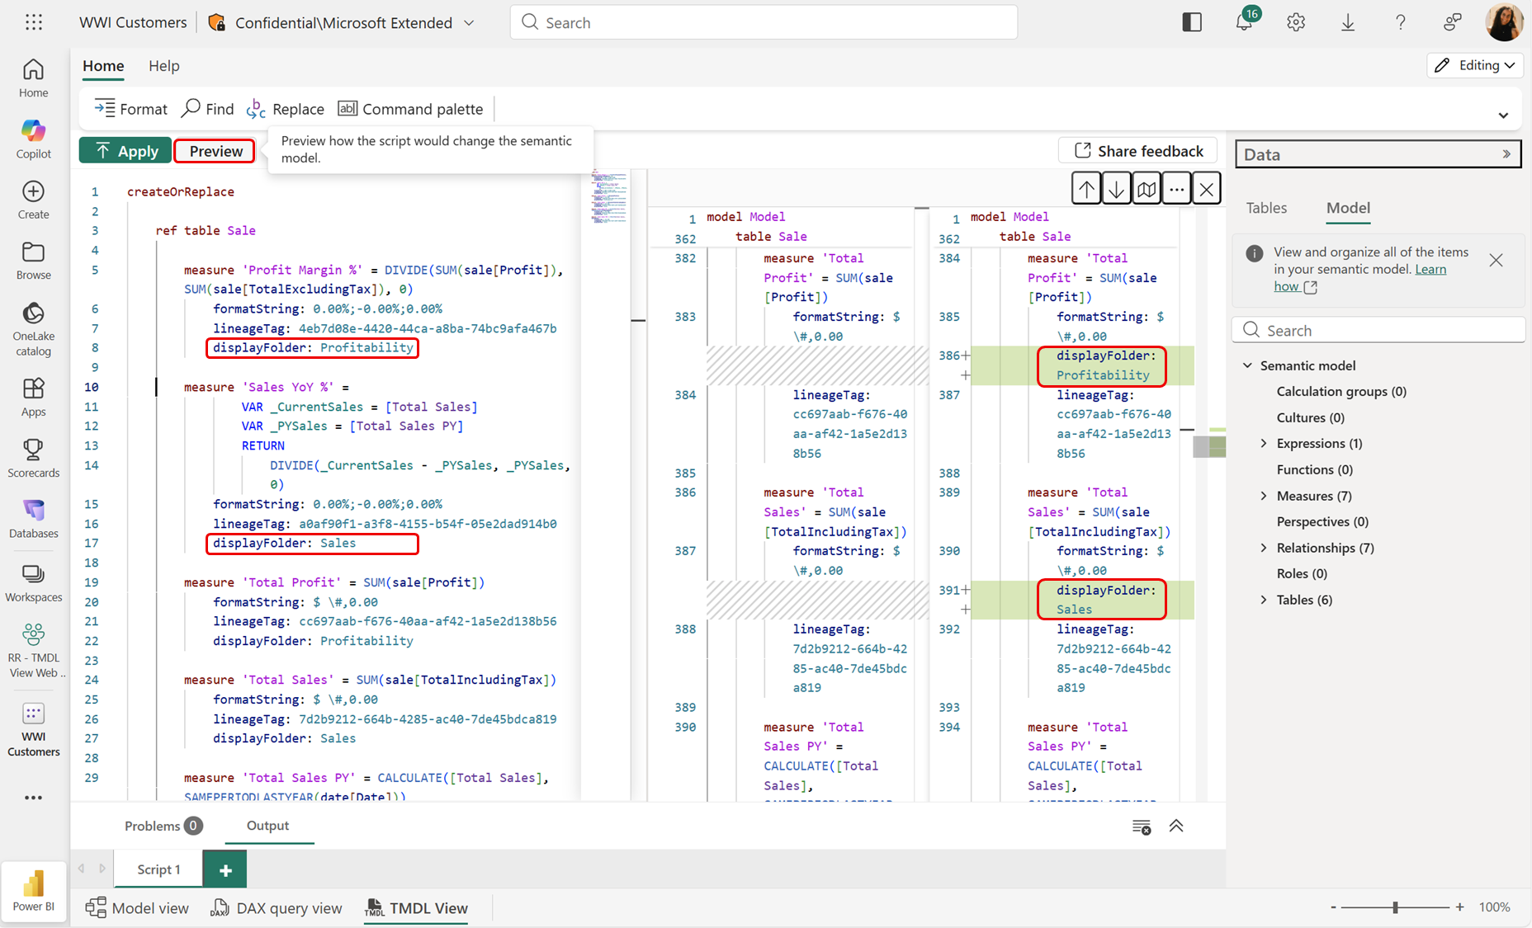View notifications via the bell icon
Image resolution: width=1532 pixels, height=928 pixels.
pyautogui.click(x=1243, y=22)
